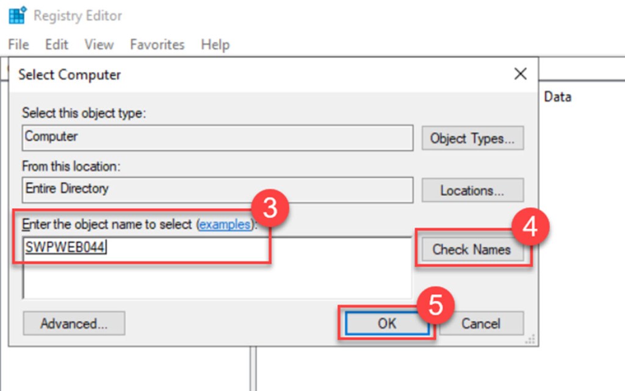Click the Locations... button
Viewport: 625px width, 391px height.
(x=472, y=191)
